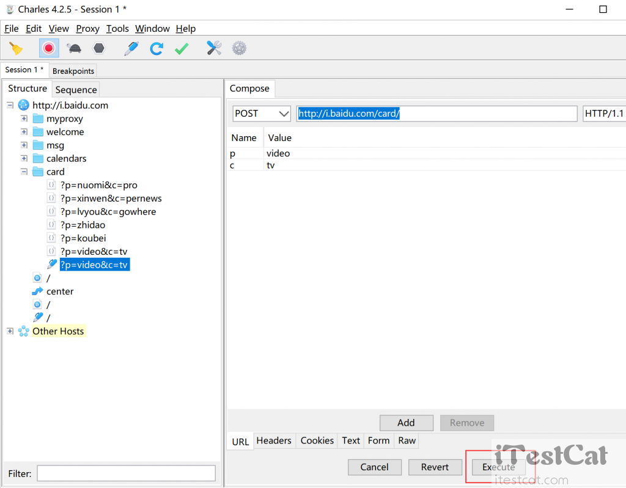The width and height of the screenshot is (626, 488).
Task: Click pen icon of selected ?p=video&c=tv
Action: (52, 264)
